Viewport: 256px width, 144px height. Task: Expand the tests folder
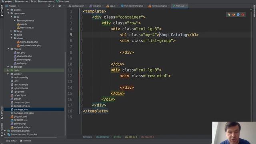pos(8,70)
